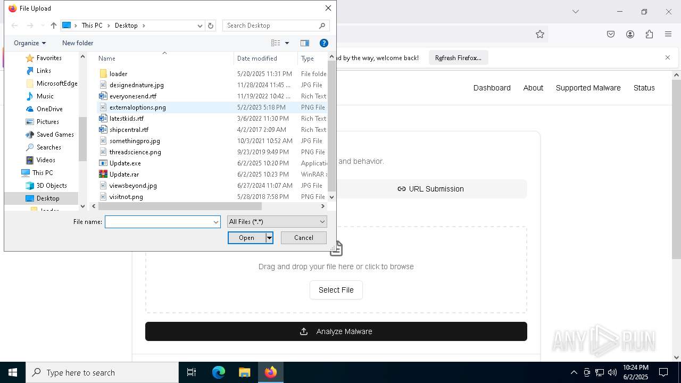Click Select File button on page
Screen dimensions: 681x383
coord(336,290)
